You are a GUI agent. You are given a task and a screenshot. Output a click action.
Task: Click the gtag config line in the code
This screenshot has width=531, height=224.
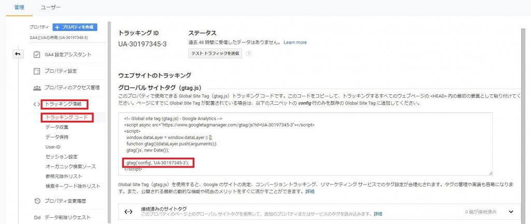pyautogui.click(x=158, y=163)
